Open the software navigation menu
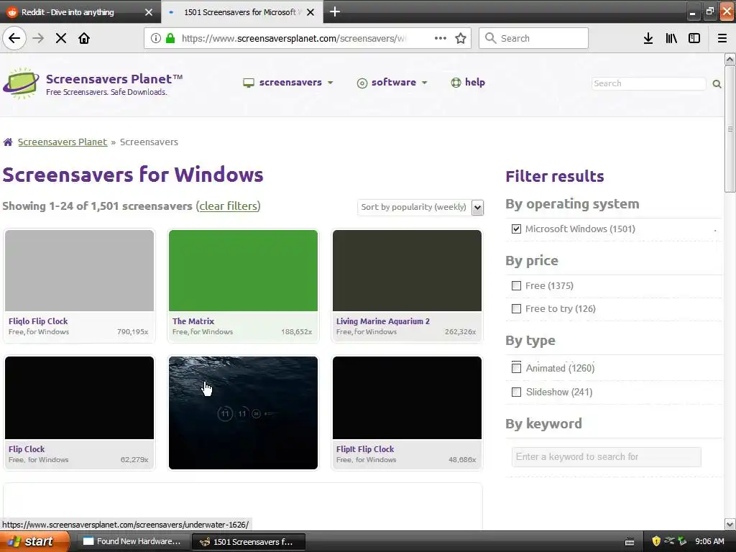The image size is (736, 552). 392,83
